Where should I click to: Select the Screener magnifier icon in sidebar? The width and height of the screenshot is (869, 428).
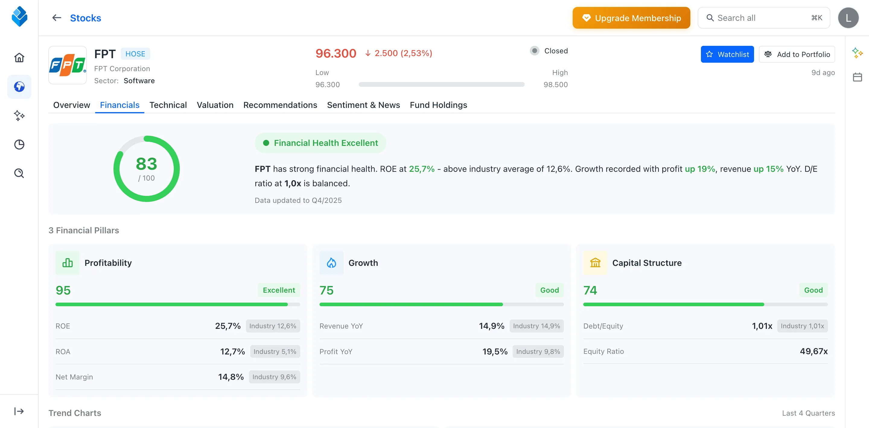(x=19, y=173)
